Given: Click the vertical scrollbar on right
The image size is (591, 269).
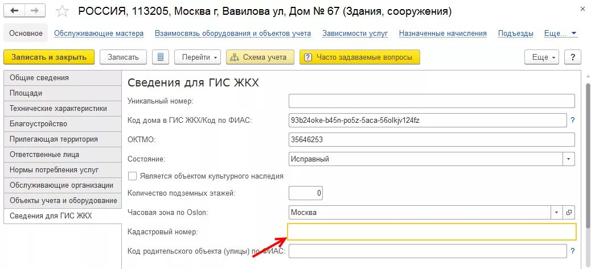Looking at the screenshot, I should pos(588,154).
